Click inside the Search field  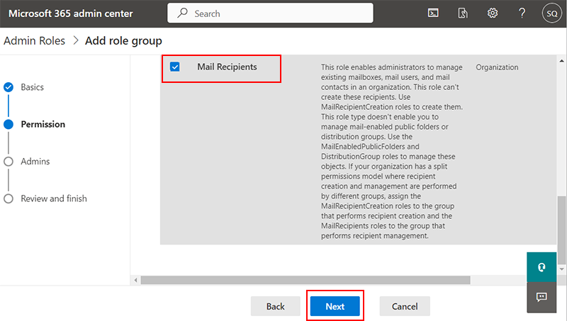pos(270,13)
